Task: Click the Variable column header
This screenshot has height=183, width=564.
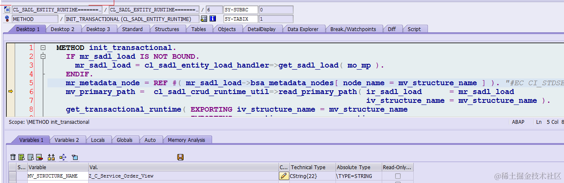Action: 58,167
